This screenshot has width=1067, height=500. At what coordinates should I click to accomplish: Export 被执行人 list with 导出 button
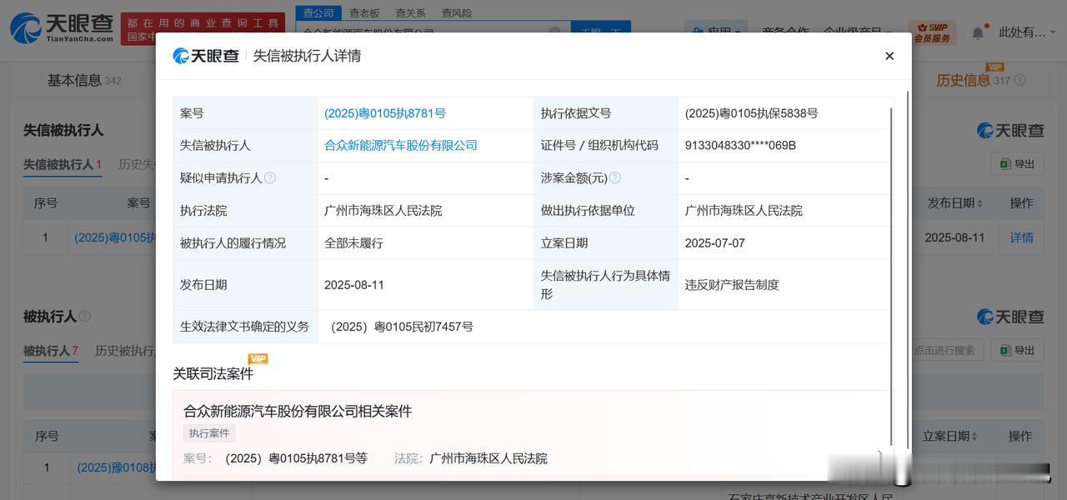coord(1017,350)
